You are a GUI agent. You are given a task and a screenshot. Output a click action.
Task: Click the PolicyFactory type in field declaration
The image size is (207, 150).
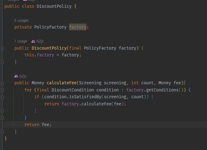(x=50, y=27)
